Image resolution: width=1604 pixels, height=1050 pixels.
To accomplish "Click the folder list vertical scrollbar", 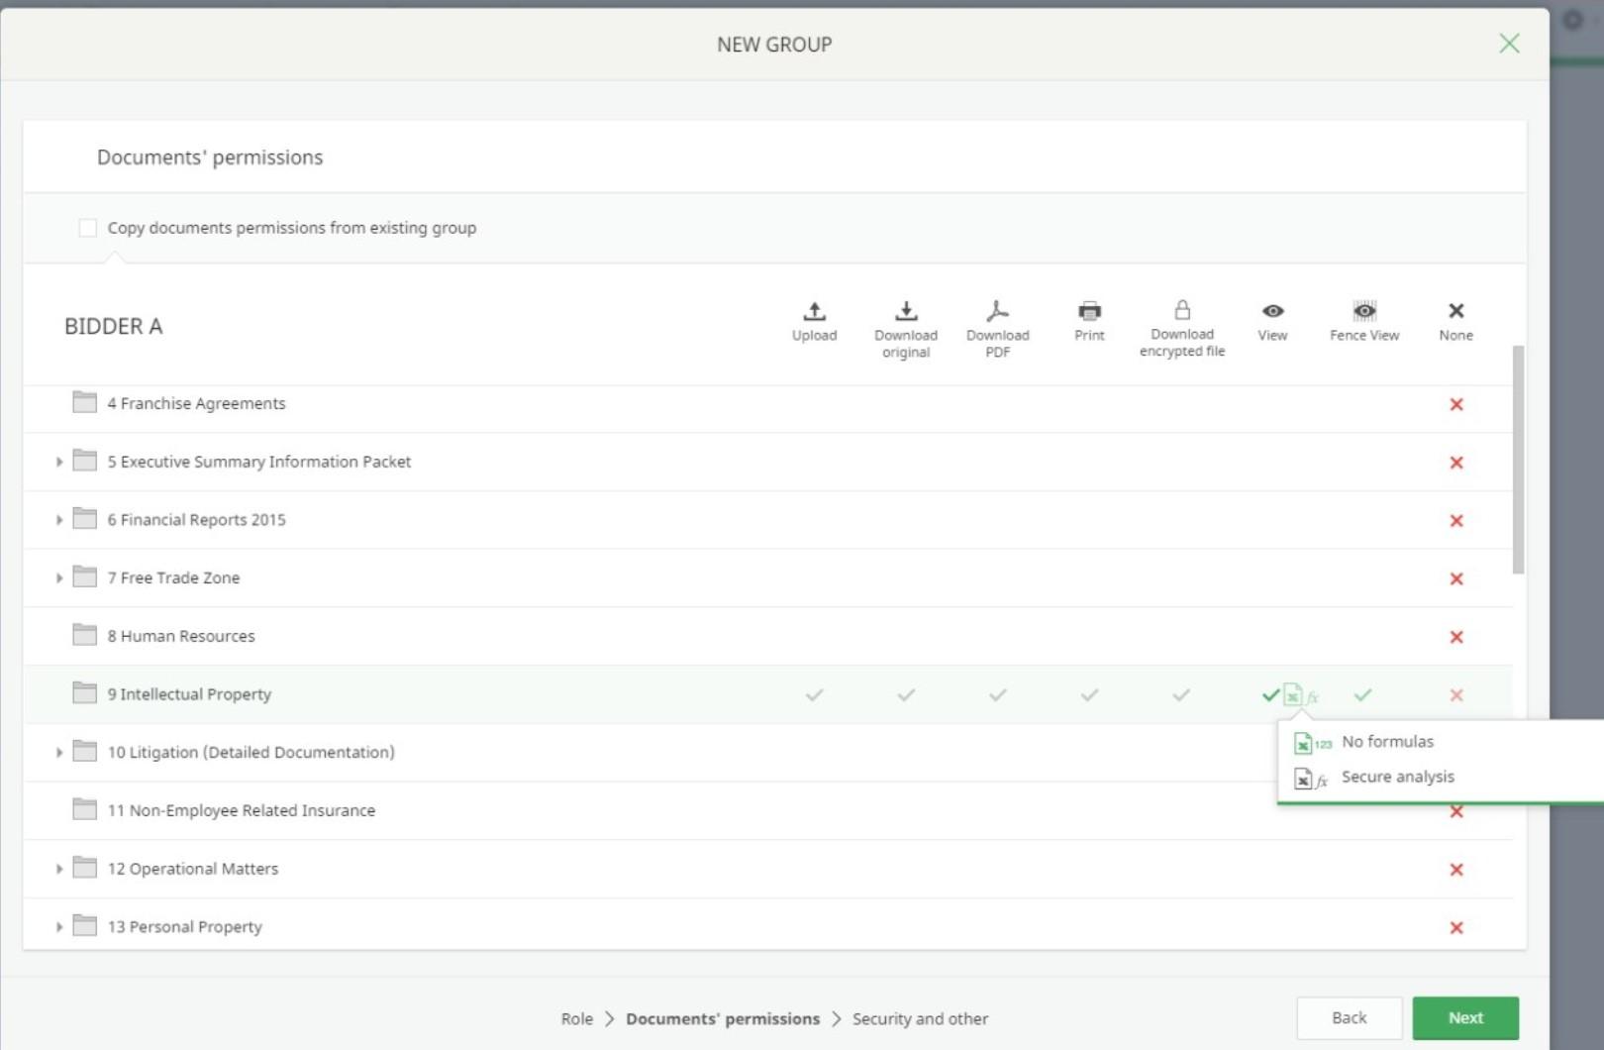I will click(x=1518, y=459).
